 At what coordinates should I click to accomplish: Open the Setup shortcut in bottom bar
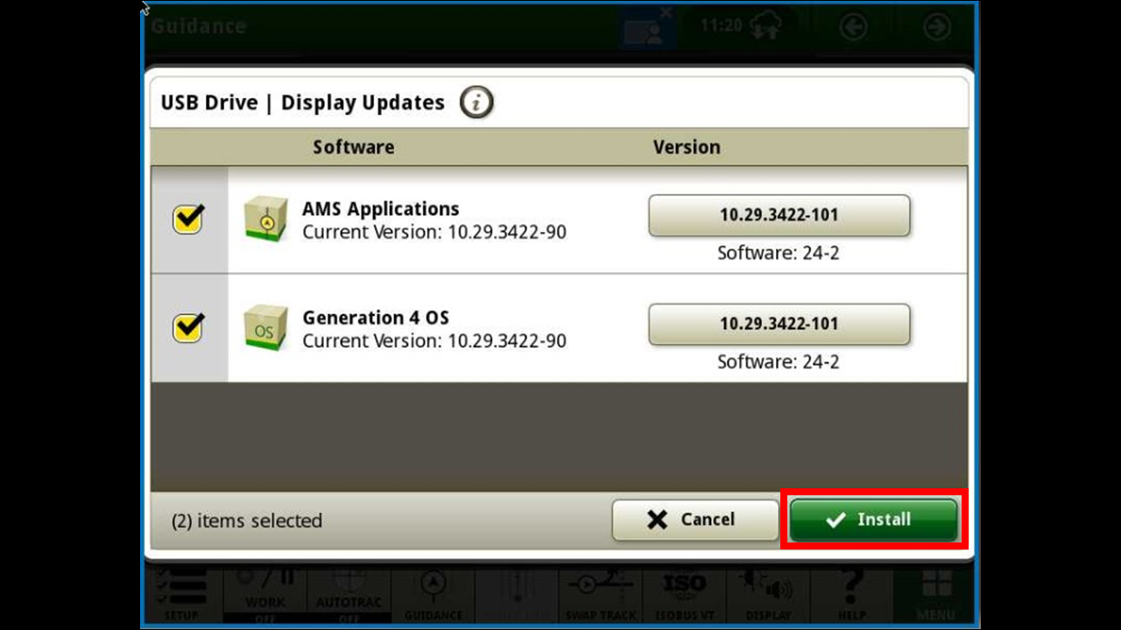[x=182, y=596]
